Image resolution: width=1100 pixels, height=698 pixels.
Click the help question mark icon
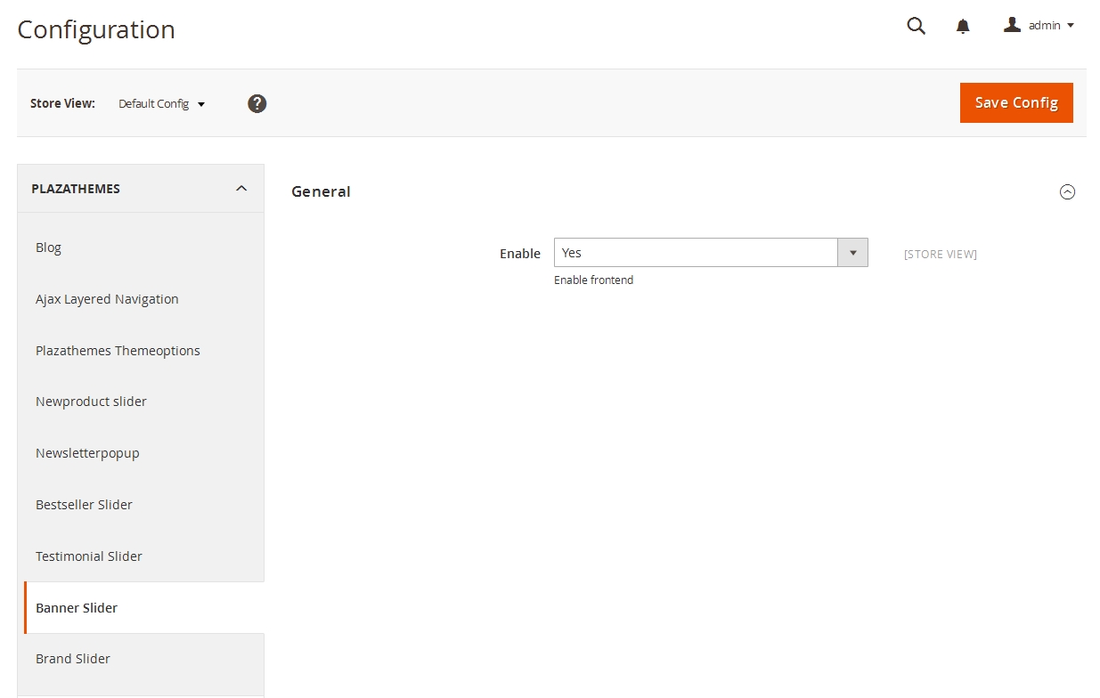tap(257, 103)
